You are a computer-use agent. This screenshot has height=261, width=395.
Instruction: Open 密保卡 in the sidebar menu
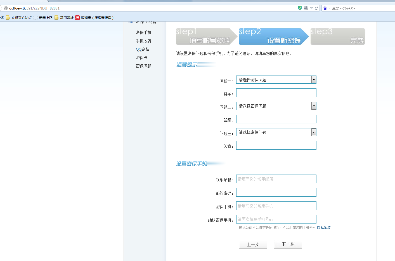coord(141,58)
